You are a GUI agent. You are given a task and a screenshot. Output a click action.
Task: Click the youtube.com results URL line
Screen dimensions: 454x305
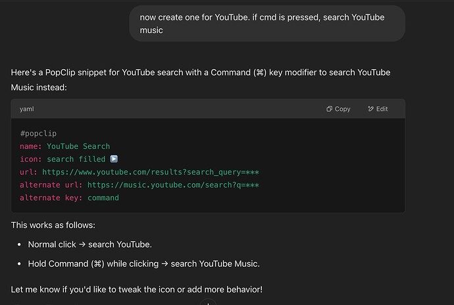tap(139, 172)
